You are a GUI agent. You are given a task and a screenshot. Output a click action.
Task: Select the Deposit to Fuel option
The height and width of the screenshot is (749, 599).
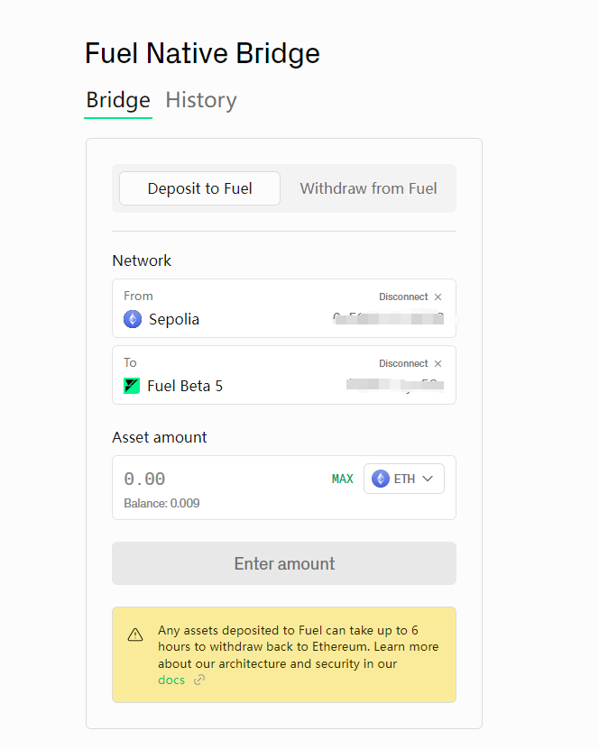200,188
